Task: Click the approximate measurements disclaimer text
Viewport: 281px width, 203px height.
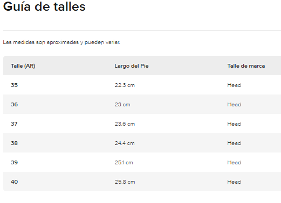Action: 61,42
